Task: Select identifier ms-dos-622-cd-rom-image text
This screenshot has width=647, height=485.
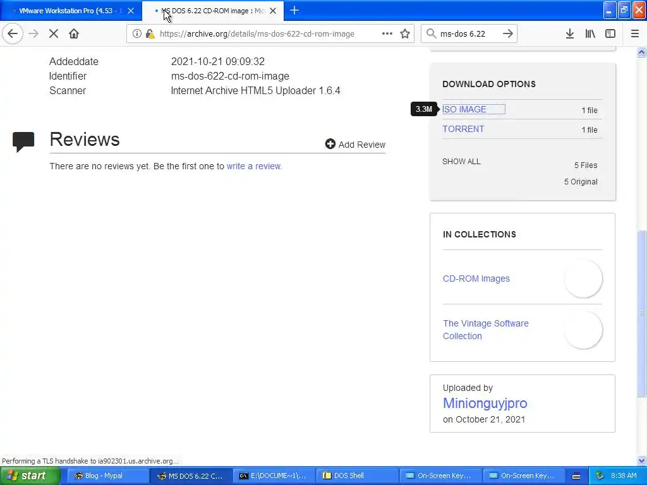Action: pyautogui.click(x=230, y=76)
